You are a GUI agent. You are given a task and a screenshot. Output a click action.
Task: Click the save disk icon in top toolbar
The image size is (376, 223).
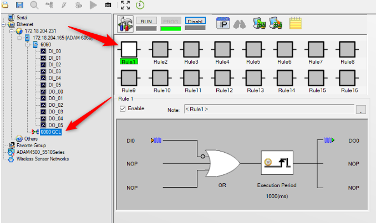(19, 5)
